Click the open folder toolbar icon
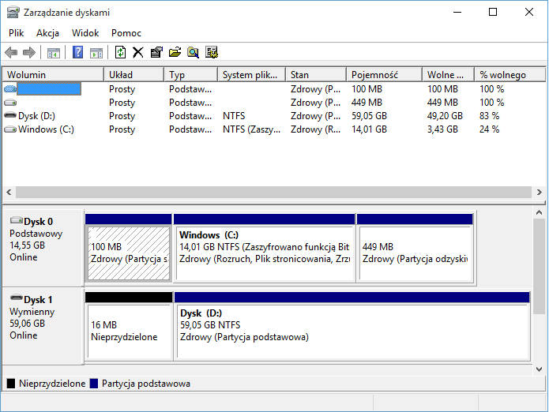 (175, 53)
